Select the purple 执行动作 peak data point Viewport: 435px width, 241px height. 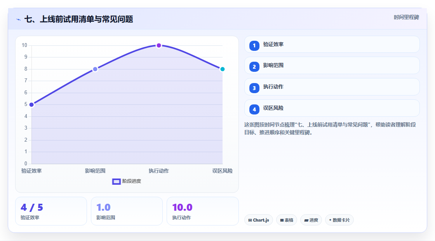tap(159, 45)
